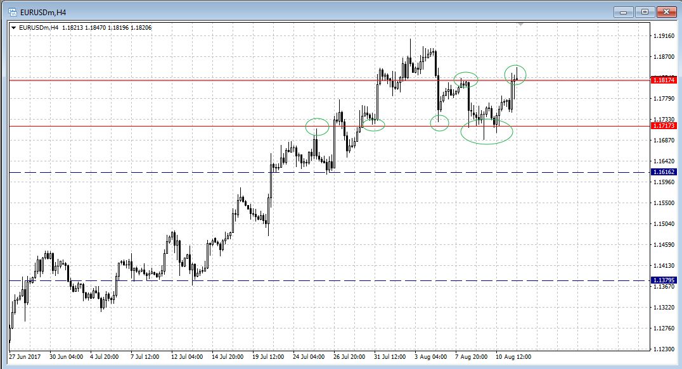Image resolution: width=682 pixels, height=369 pixels.
Task: Open the one-click trading triangle beside EURUSDm,H4
Action: tap(14, 27)
